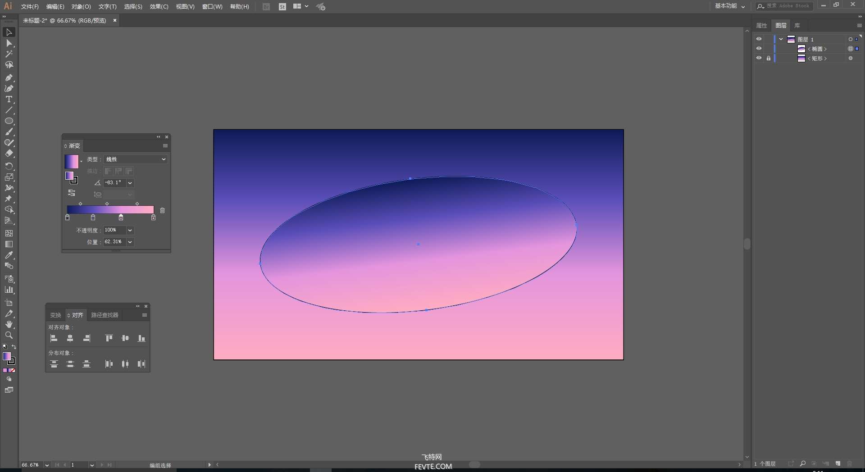Select the Column Graph tool

click(x=9, y=290)
